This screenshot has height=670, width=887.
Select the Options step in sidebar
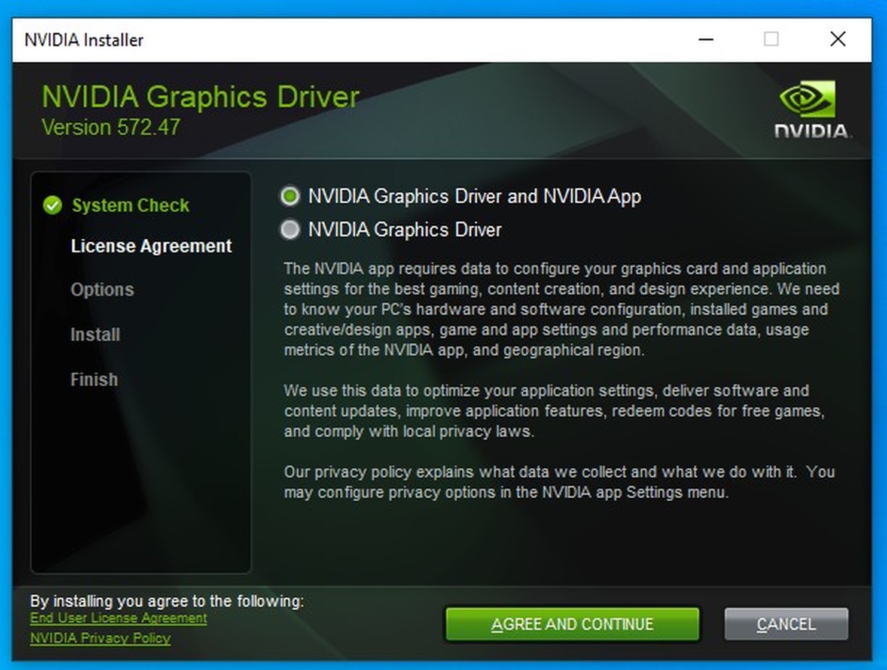tap(102, 290)
